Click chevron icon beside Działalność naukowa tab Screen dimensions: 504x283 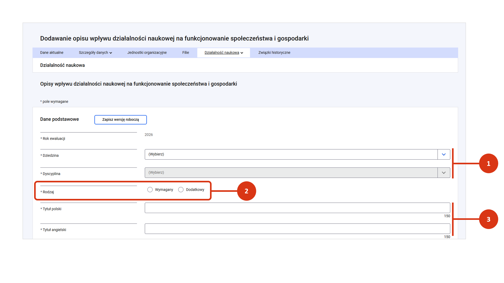pyautogui.click(x=242, y=53)
